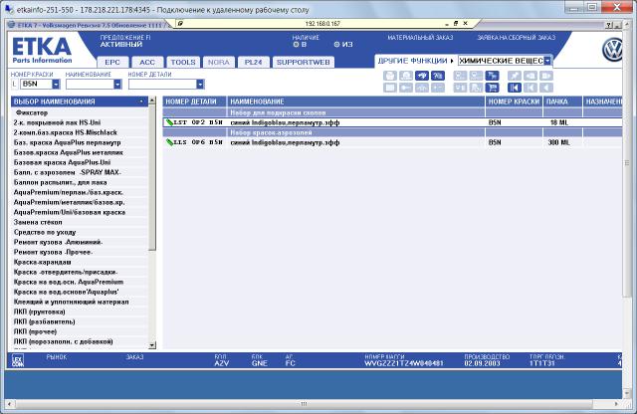Select the НАЛИЧИЕ 'ИЗ' radio button
The image size is (637, 414).
coord(336,44)
